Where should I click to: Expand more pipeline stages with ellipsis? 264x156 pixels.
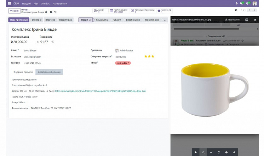coord(164,20)
